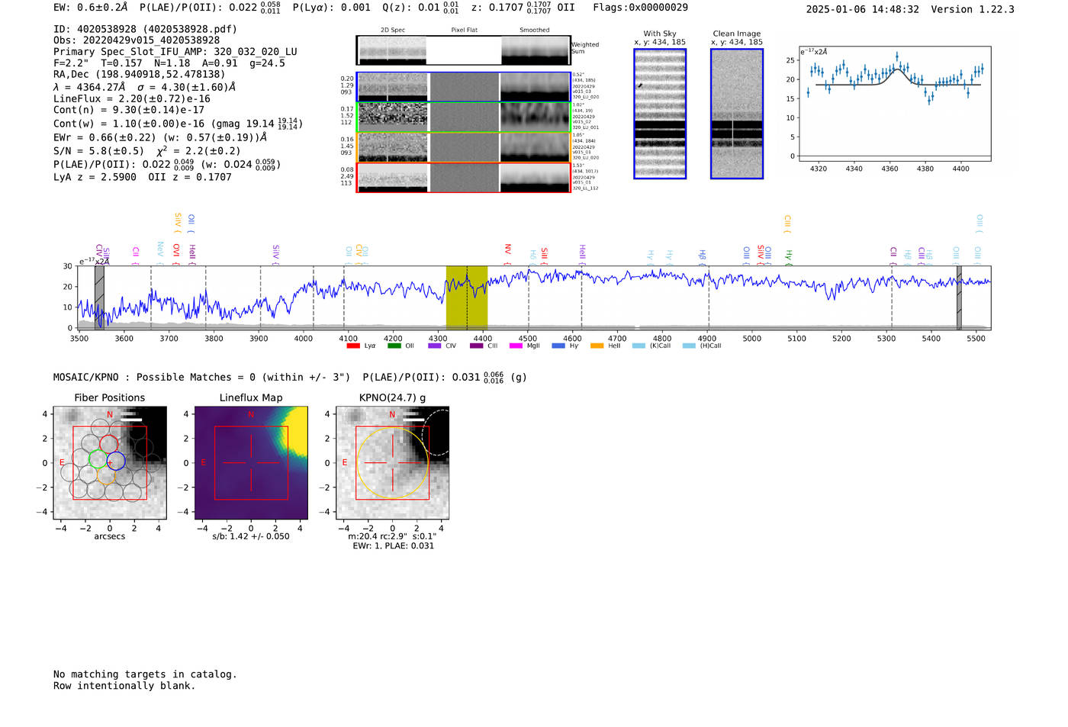Click the RA,Dec coordinates line

[x=140, y=75]
